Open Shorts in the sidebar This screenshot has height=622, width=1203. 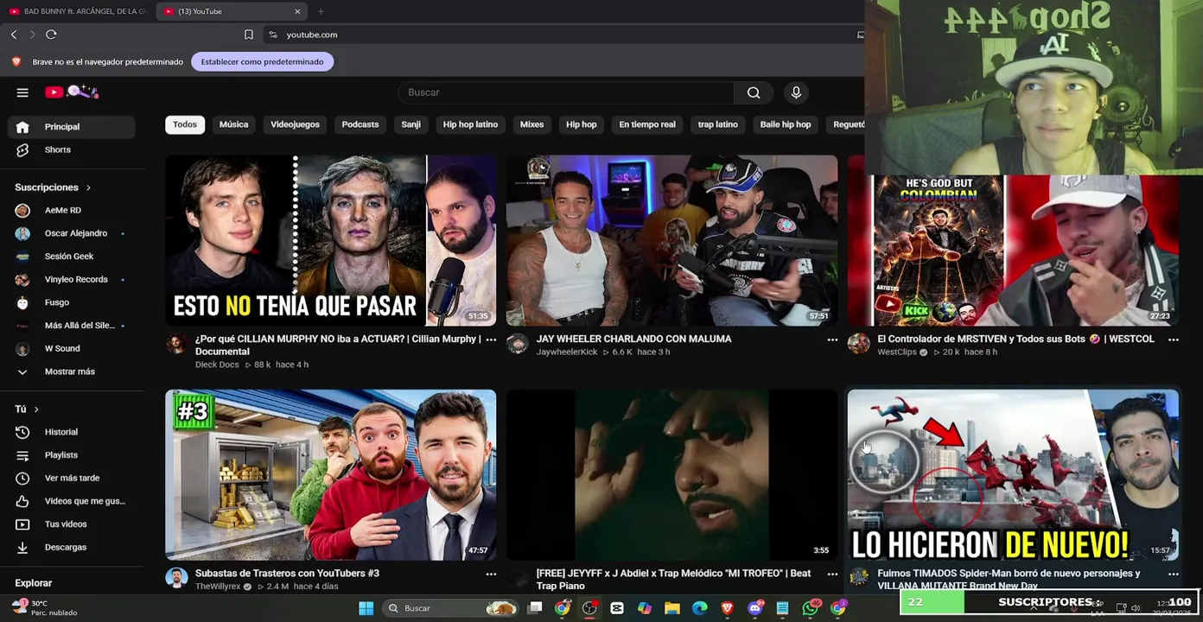72,149
